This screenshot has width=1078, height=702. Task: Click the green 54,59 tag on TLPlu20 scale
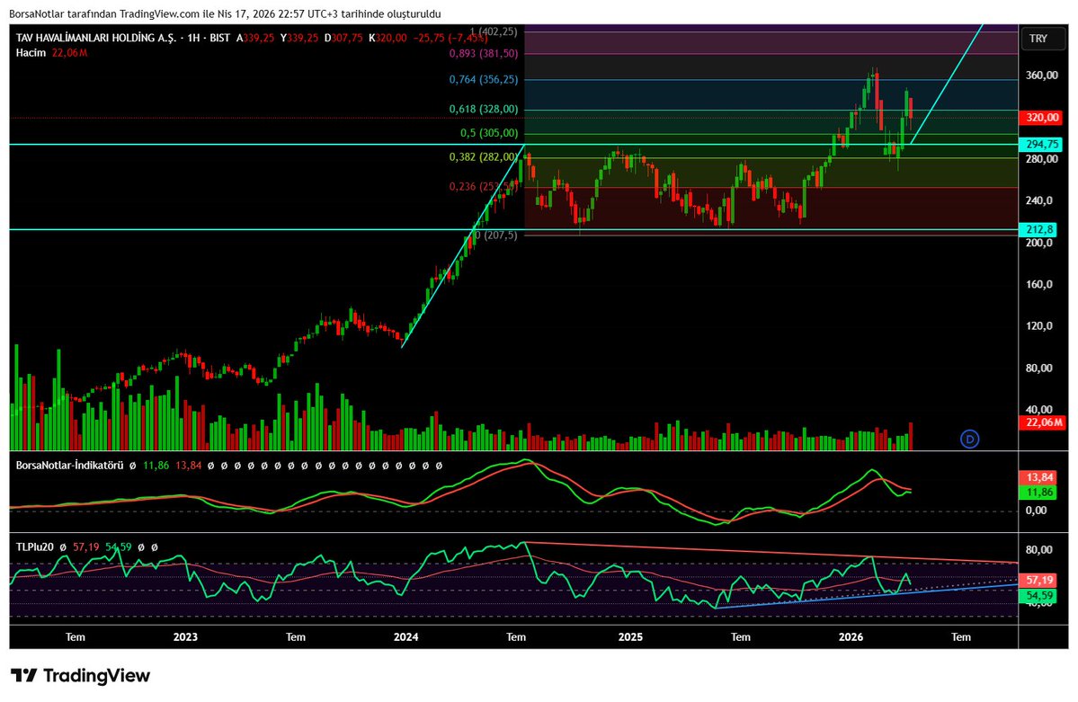(x=1038, y=595)
